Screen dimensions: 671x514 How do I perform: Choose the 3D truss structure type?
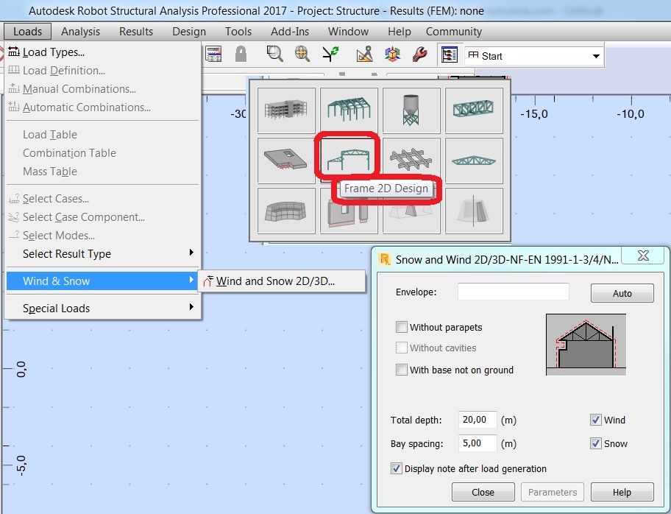(474, 110)
